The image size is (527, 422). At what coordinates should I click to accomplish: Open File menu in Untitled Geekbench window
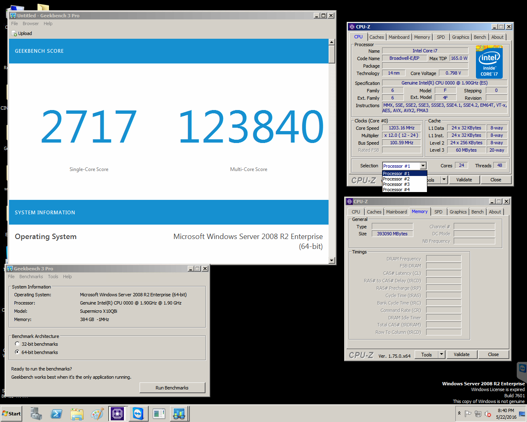point(14,23)
